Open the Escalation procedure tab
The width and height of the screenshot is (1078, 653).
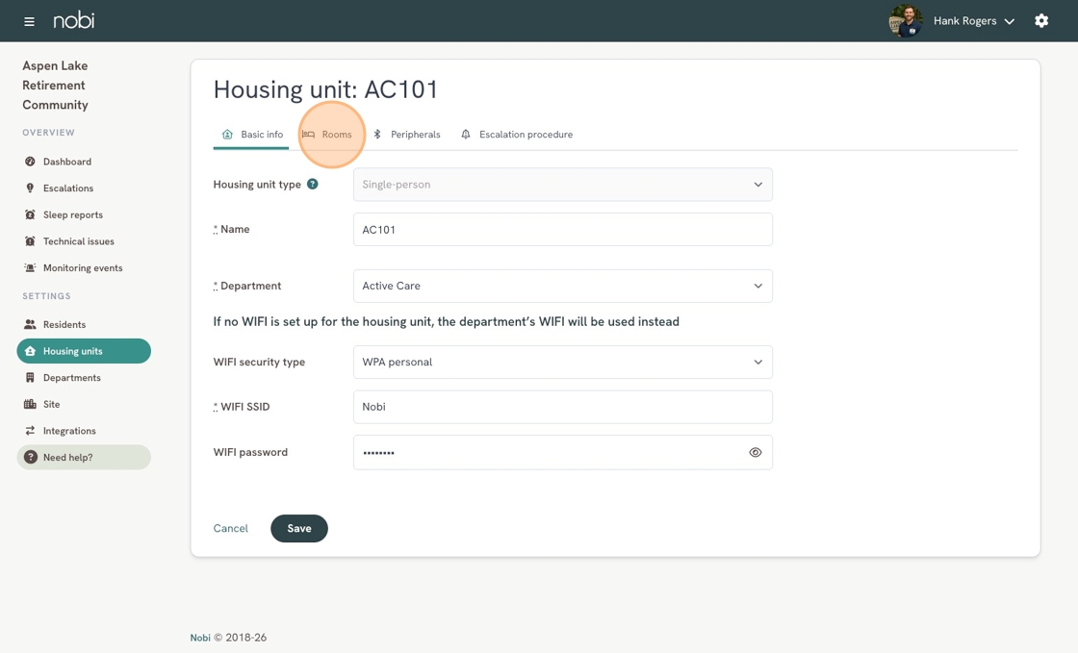pos(517,135)
